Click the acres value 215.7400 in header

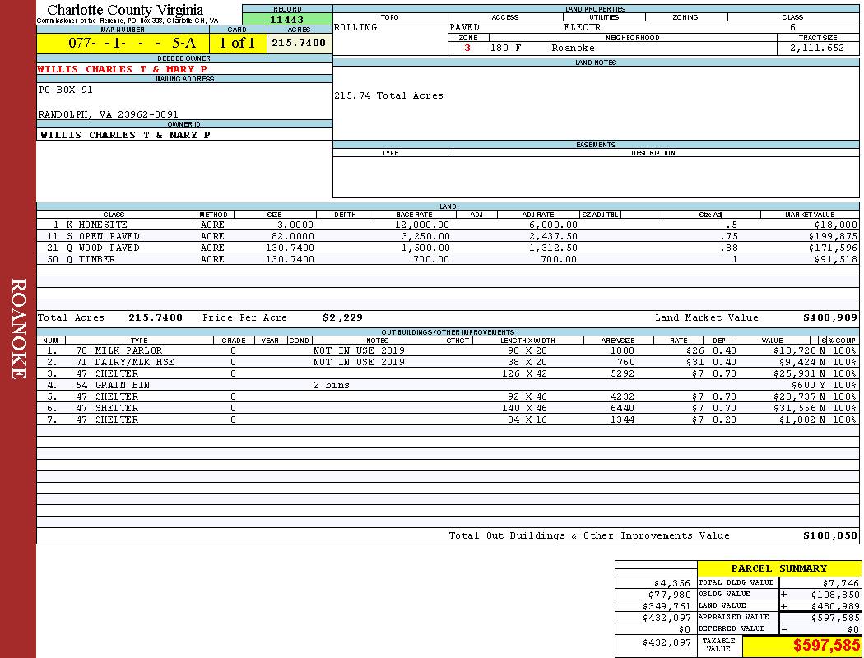coord(299,43)
